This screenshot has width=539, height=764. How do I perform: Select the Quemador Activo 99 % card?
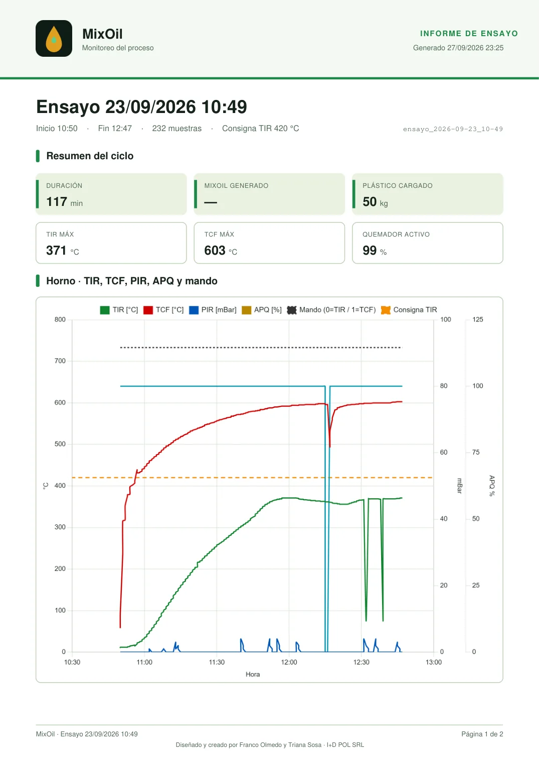tap(428, 243)
